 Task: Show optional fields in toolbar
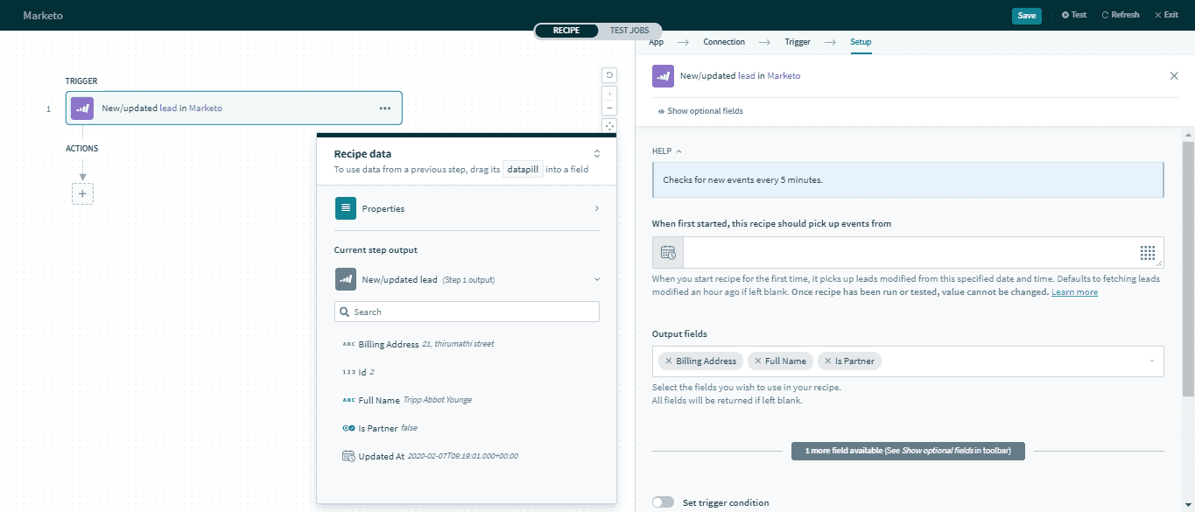coord(700,111)
